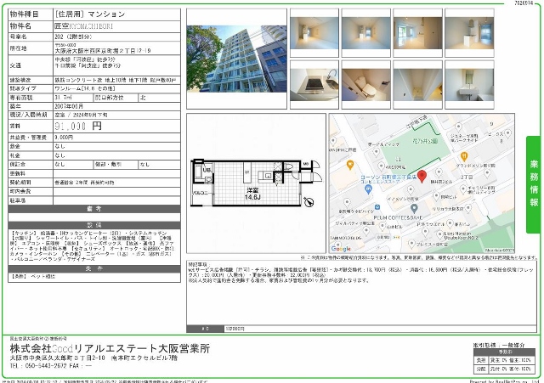Click the green 業務情報 side tab

pos(534,184)
